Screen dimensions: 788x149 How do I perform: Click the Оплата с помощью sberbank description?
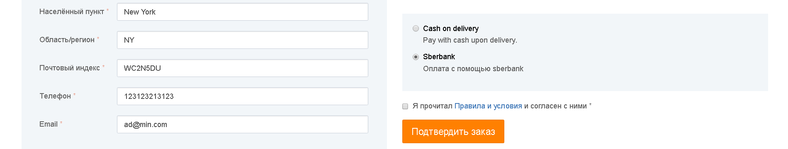[x=473, y=69]
